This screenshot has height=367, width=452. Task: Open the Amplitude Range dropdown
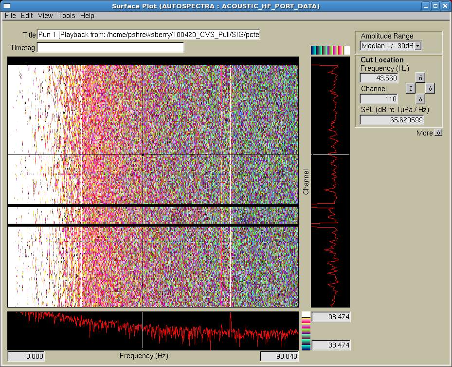[391, 46]
